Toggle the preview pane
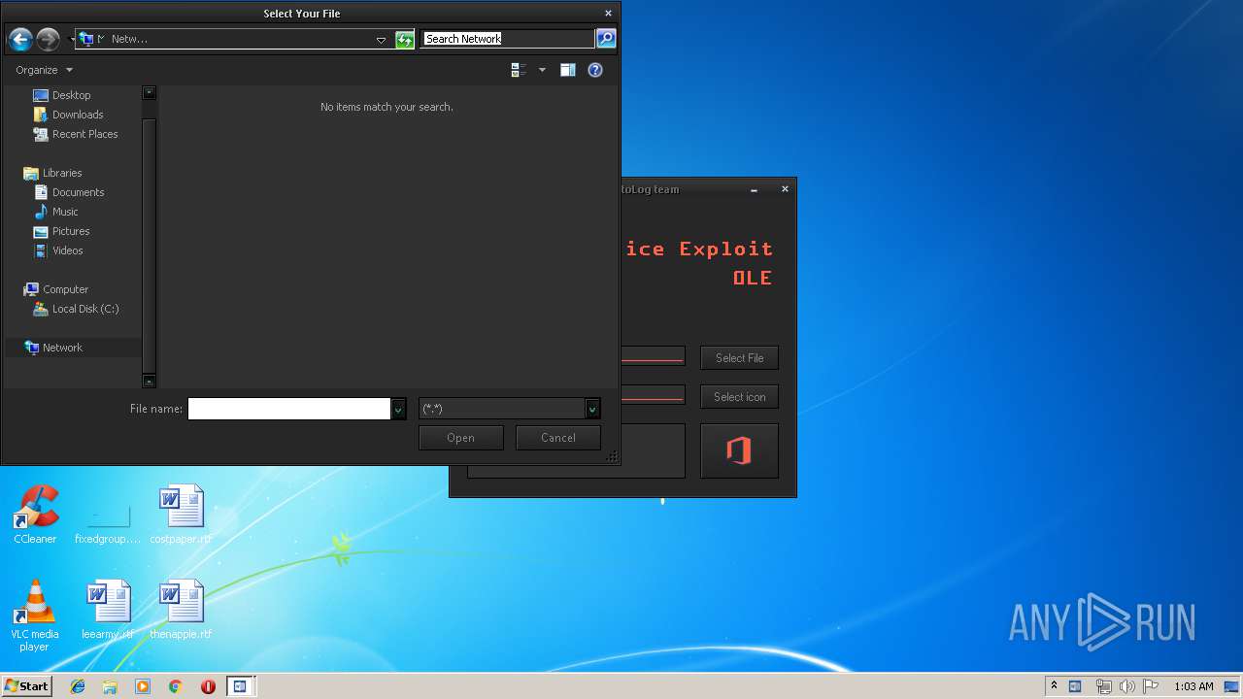 [x=568, y=70]
